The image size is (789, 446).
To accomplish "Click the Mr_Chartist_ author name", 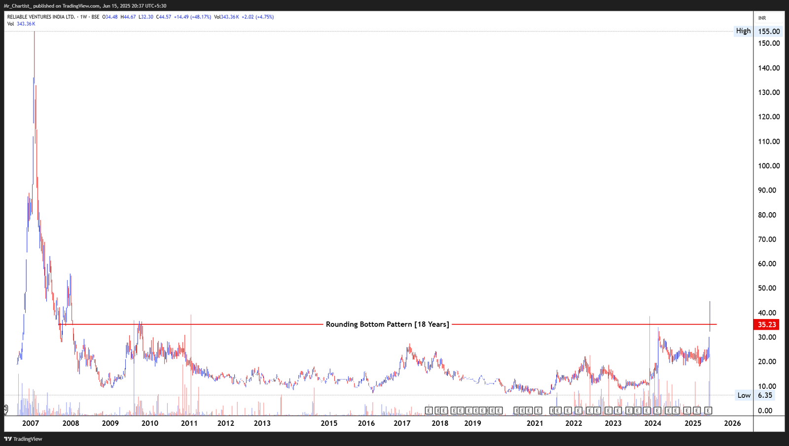I will [19, 6].
